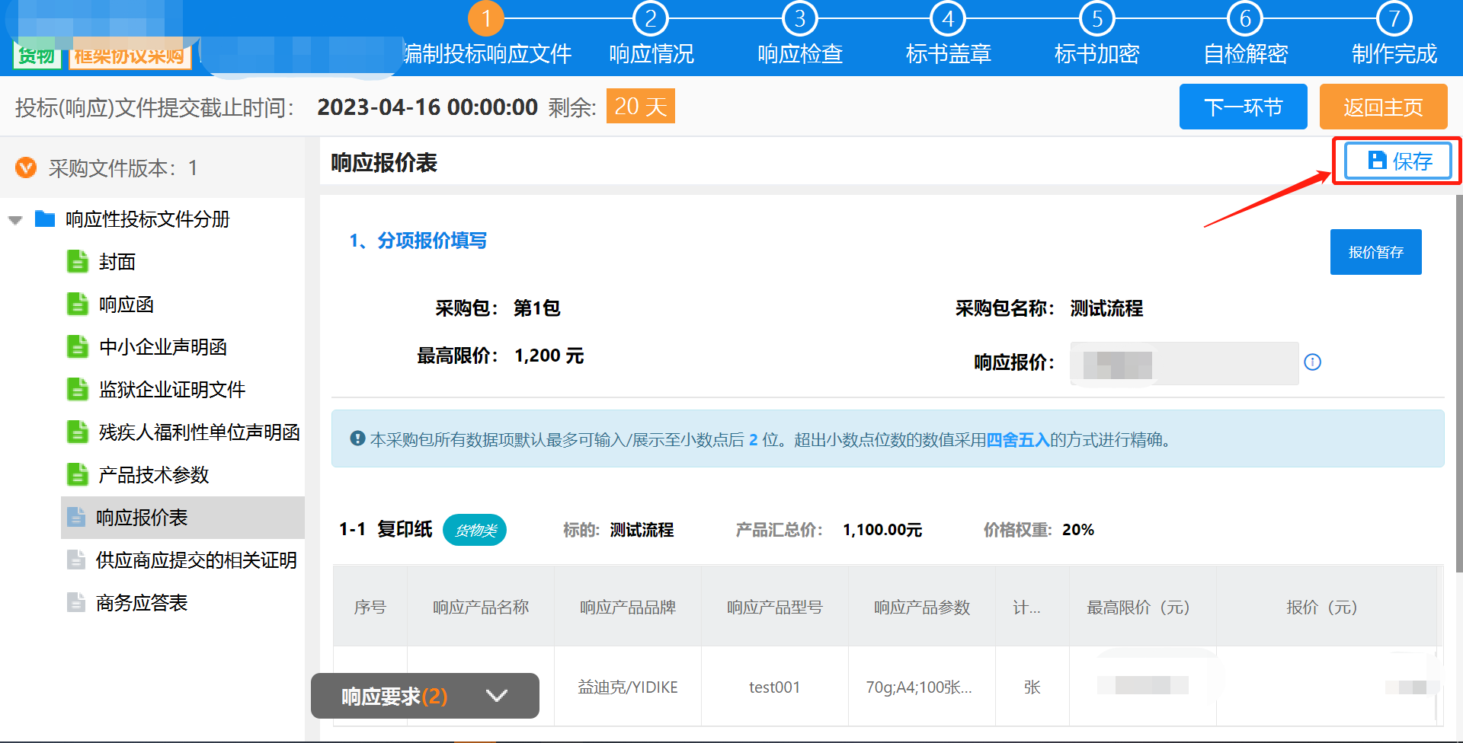1463x743 pixels.
Task: Click the 响应产品型号 column header
Action: [x=775, y=607]
